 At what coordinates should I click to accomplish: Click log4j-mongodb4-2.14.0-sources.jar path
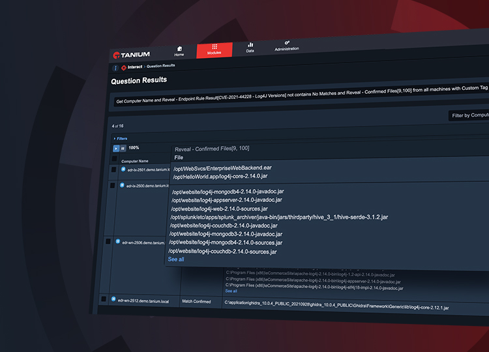(226, 242)
